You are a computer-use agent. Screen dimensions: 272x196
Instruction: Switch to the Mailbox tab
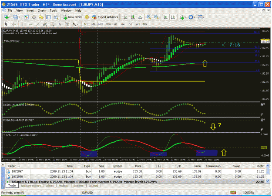(x=64, y=186)
